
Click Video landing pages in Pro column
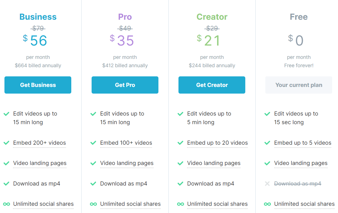(x=127, y=163)
